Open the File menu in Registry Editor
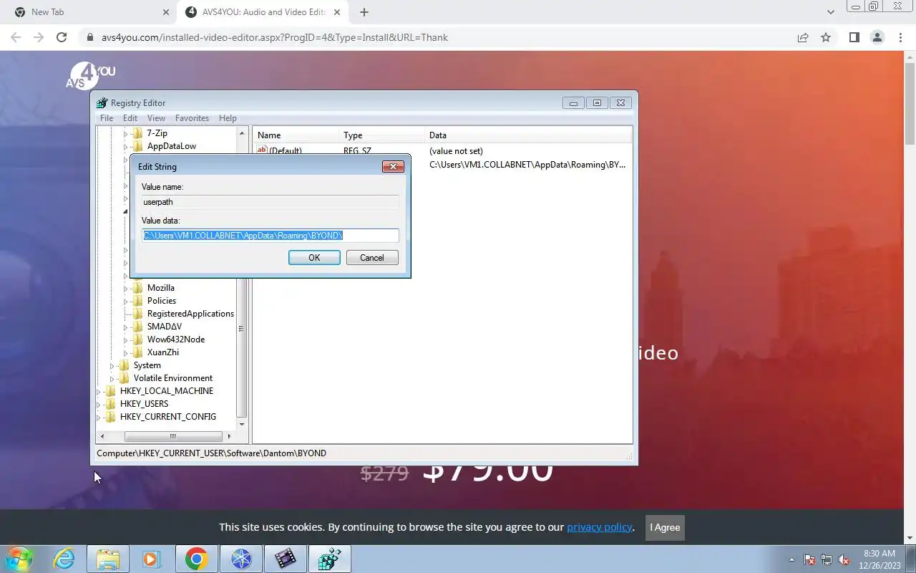This screenshot has height=573, width=916. click(107, 118)
